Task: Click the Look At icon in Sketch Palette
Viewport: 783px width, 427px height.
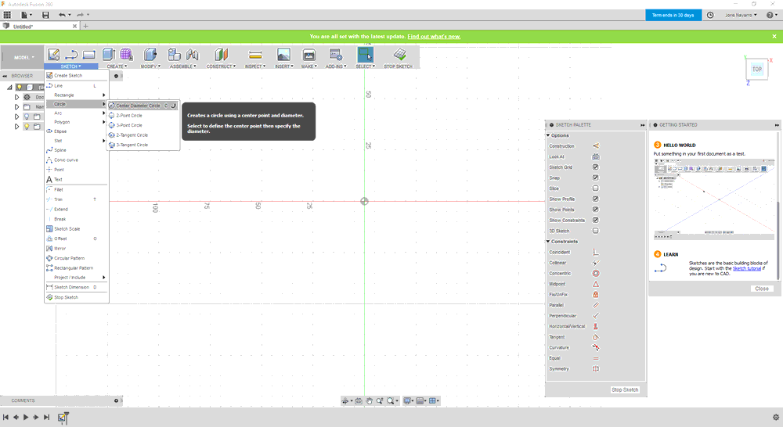Action: pyautogui.click(x=595, y=156)
